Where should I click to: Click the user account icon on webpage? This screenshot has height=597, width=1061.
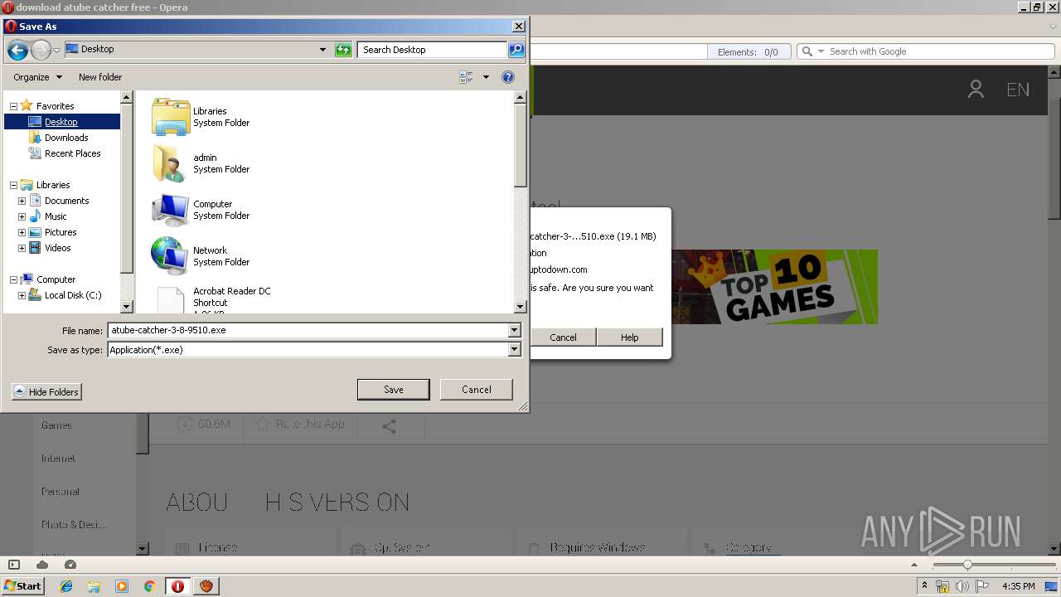pos(976,90)
